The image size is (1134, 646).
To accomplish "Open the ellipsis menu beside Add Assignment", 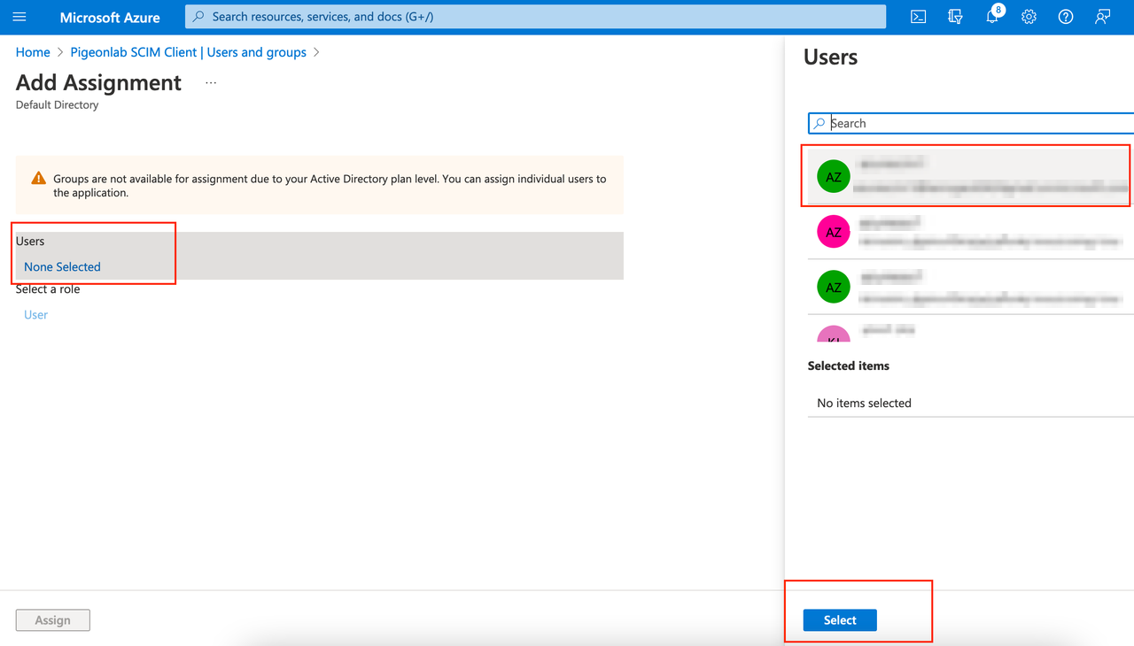I will coord(211,82).
